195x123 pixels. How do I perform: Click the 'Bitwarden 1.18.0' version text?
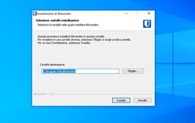[44, 94]
